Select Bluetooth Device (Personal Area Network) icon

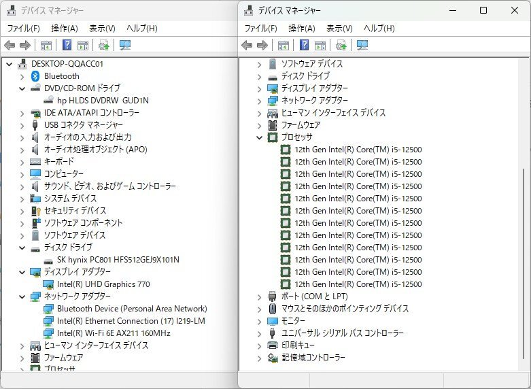[x=48, y=309]
